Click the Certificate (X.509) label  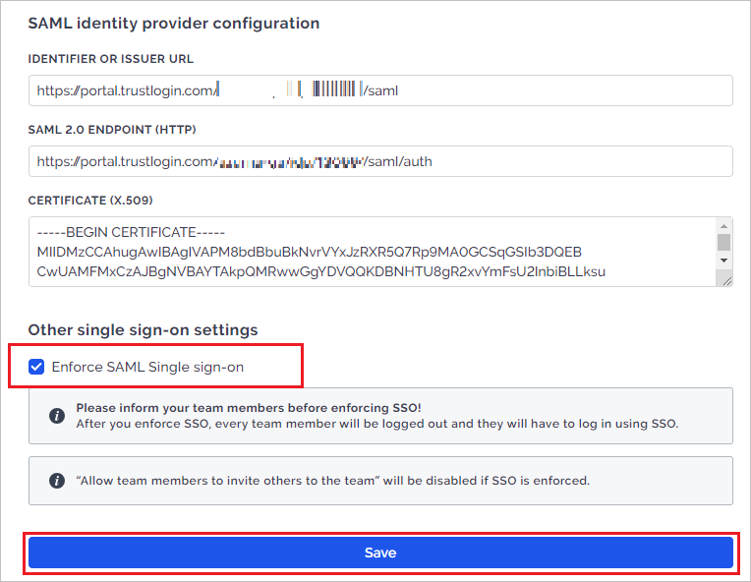tap(90, 201)
